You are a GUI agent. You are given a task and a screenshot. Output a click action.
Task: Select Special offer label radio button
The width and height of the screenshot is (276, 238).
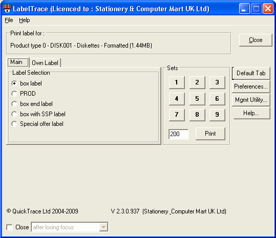(x=14, y=124)
